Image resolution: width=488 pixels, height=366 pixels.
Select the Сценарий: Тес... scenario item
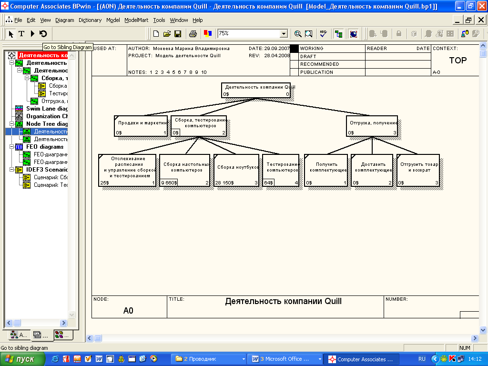45,185
